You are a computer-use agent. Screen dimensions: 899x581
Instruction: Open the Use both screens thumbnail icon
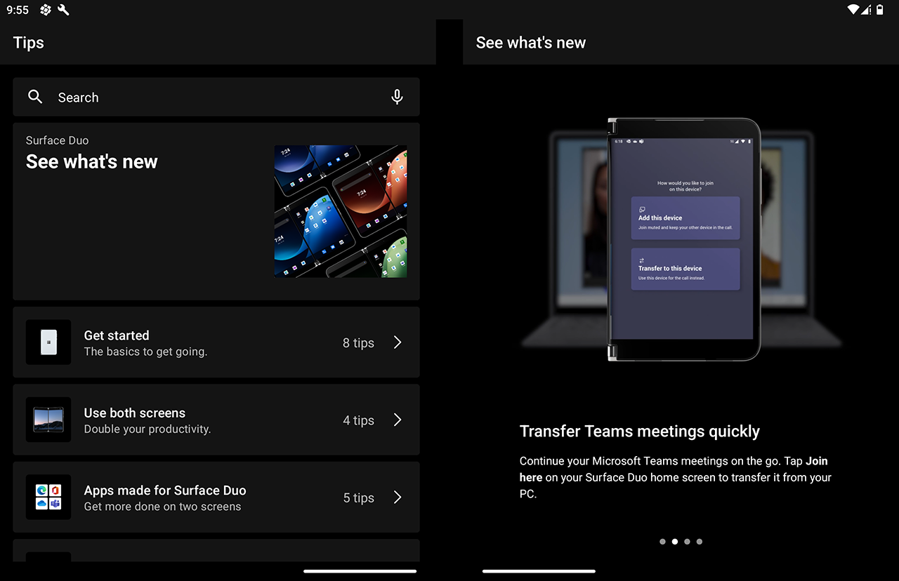click(48, 420)
